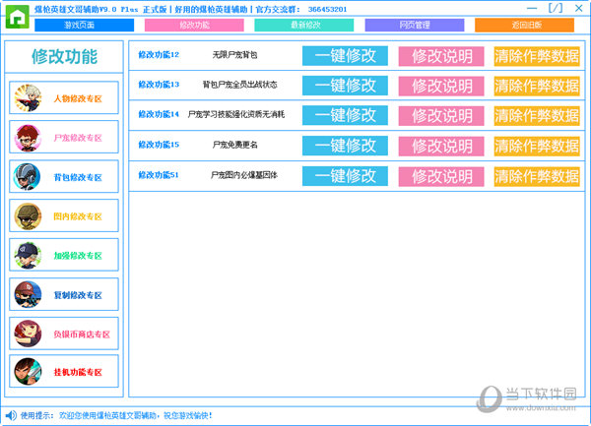Screen dimensions: 591x426
Task: Open 图内修改专区 with camo soldier avatar
Action: pyautogui.click(x=64, y=215)
